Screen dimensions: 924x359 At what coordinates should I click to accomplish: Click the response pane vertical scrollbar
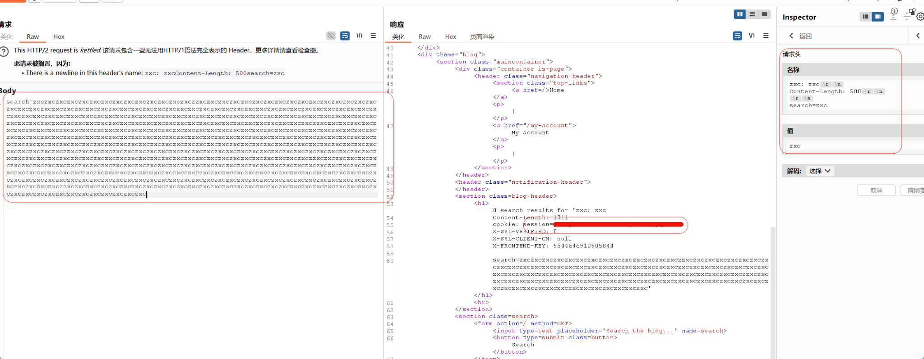click(x=773, y=293)
